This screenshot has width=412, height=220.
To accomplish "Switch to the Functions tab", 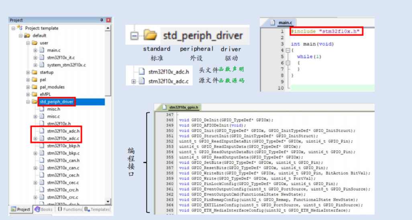I will pos(69,210).
